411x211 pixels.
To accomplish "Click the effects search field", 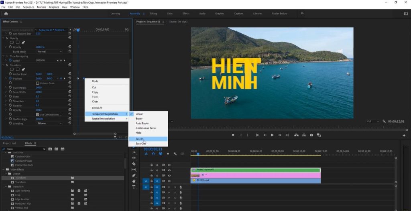I will 24,149.
